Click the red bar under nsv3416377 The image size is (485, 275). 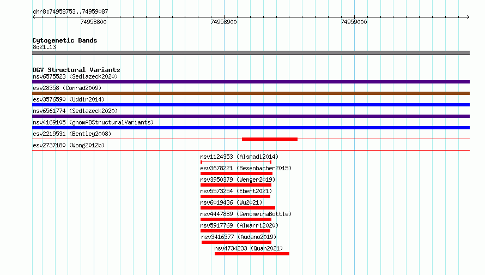point(237,242)
